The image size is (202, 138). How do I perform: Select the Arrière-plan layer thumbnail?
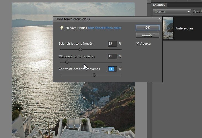pos(168,28)
